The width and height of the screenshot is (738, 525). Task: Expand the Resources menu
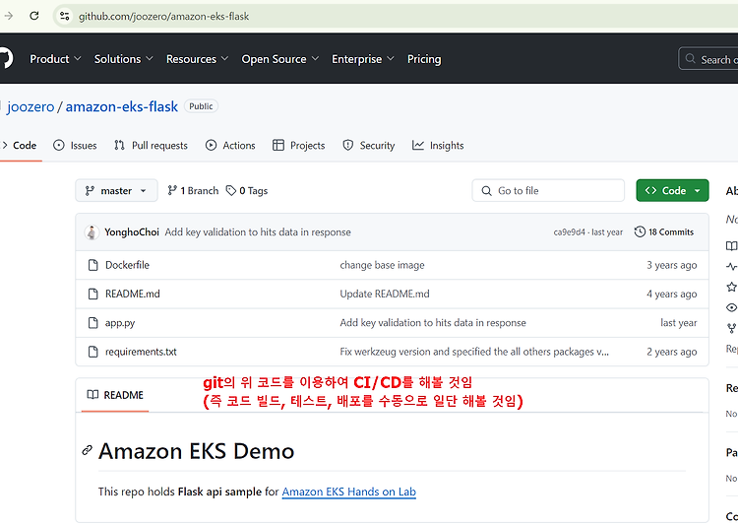[x=197, y=59]
